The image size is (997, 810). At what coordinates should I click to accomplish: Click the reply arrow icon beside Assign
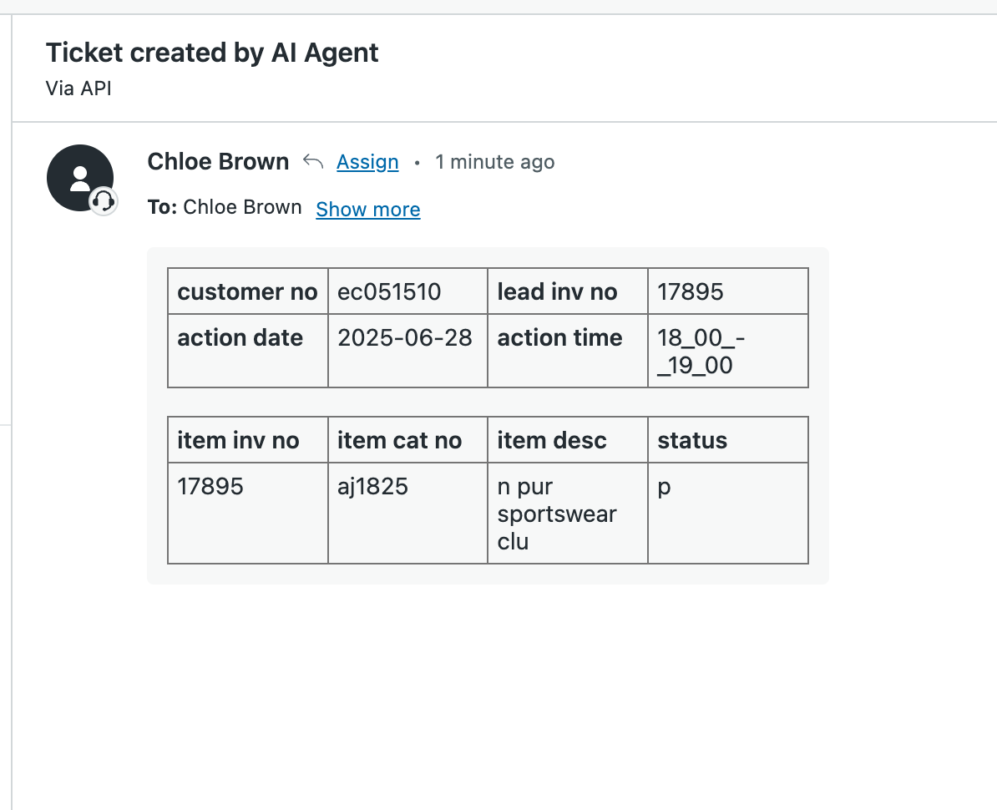coord(313,161)
